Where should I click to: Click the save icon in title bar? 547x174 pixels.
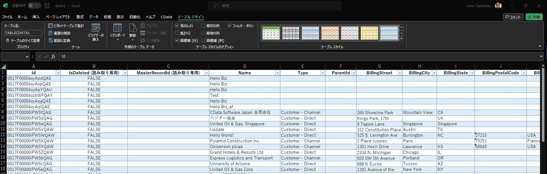tap(47, 6)
